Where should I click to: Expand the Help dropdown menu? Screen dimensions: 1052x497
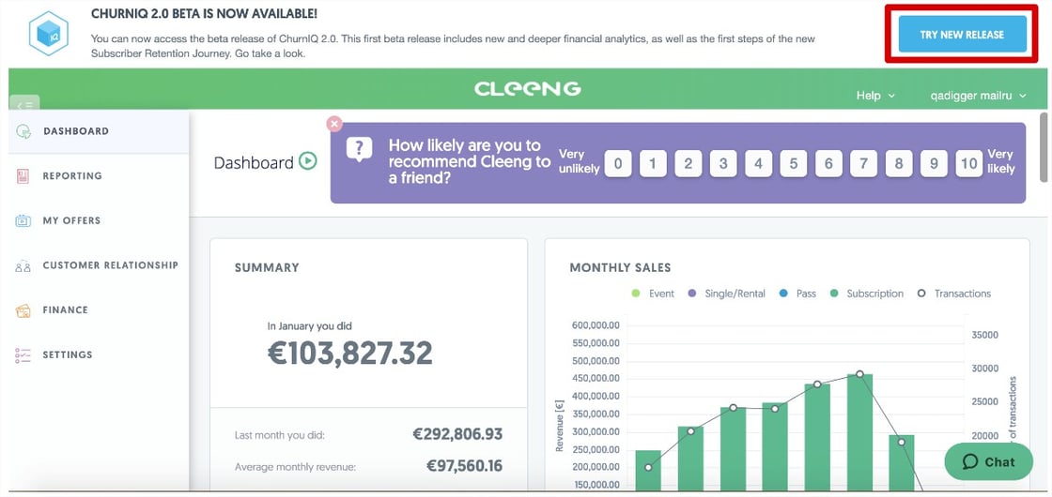pyautogui.click(x=875, y=96)
